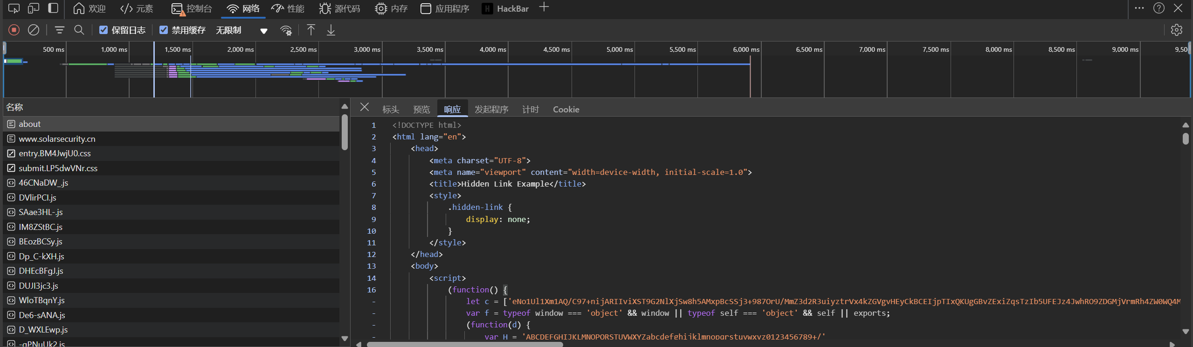Open the 源代码 sources tab
The width and height of the screenshot is (1193, 347).
[x=340, y=8]
